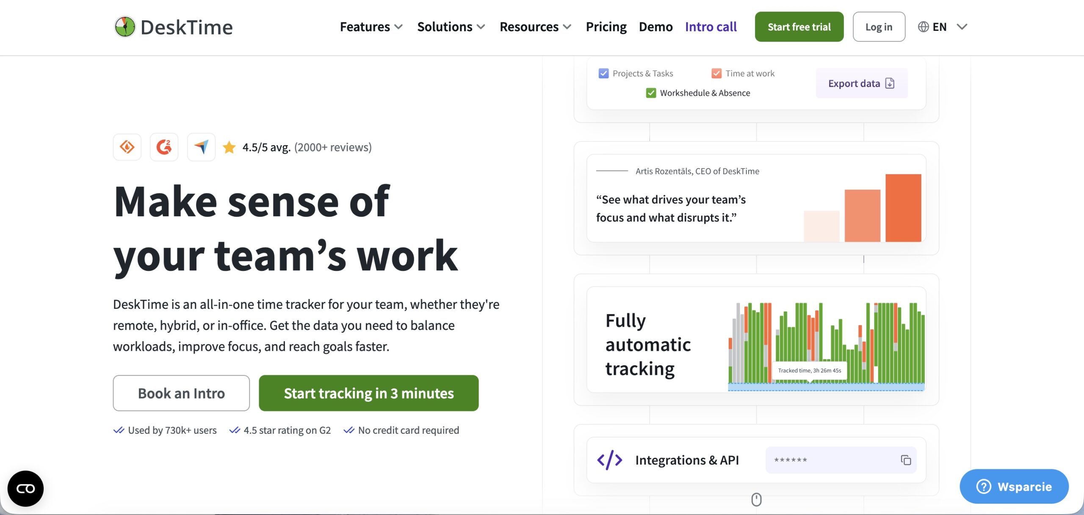1084x515 pixels.
Task: Click the Fully automatic tracking heading
Action: [x=648, y=344]
